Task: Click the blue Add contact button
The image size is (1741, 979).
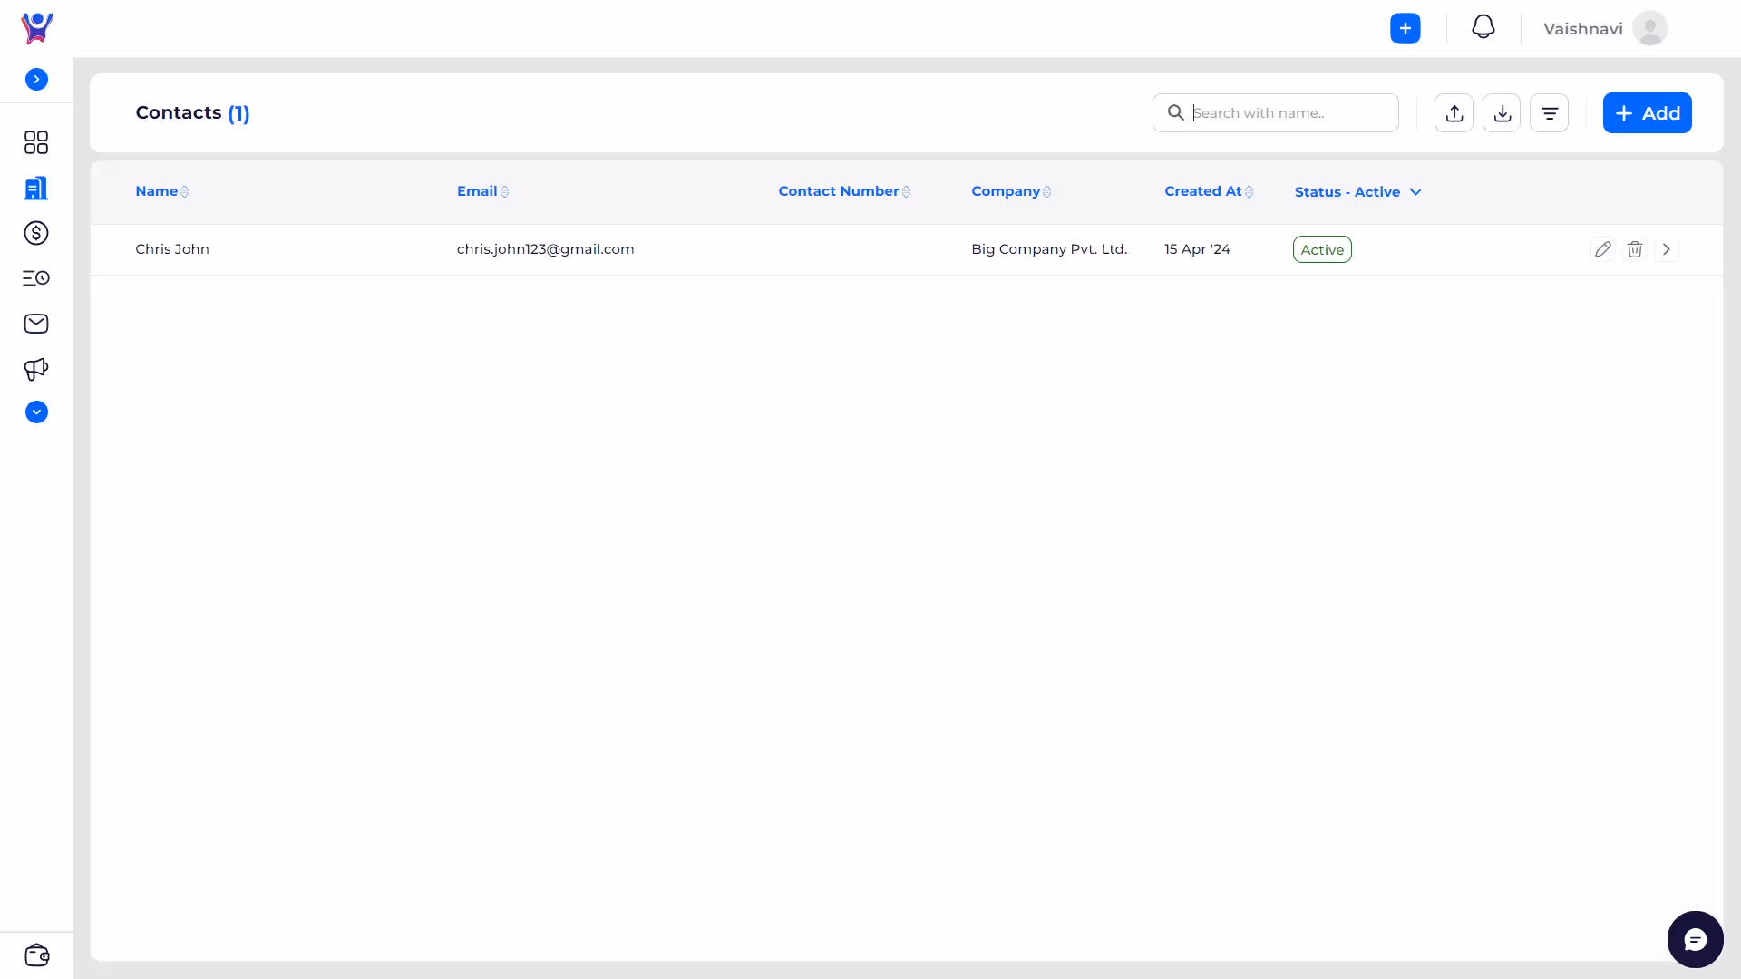Action: pos(1647,113)
